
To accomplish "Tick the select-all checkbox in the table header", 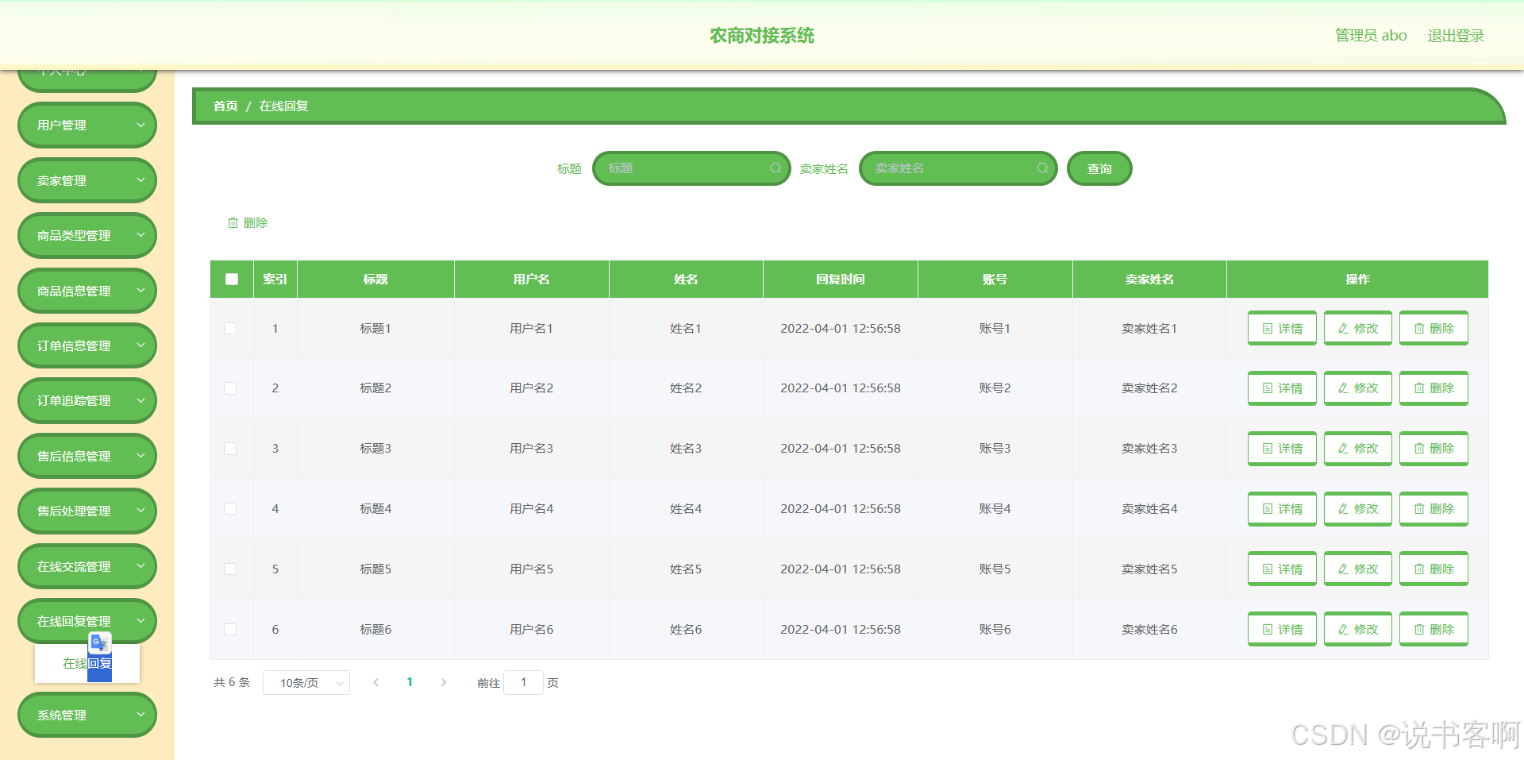I will (232, 280).
